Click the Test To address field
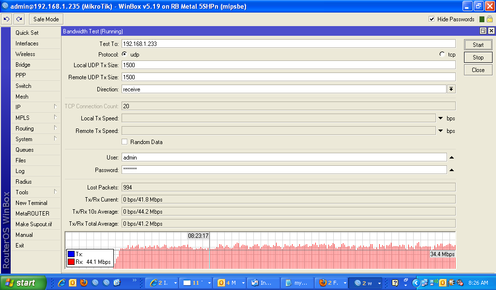This screenshot has width=496, height=290. (x=289, y=43)
